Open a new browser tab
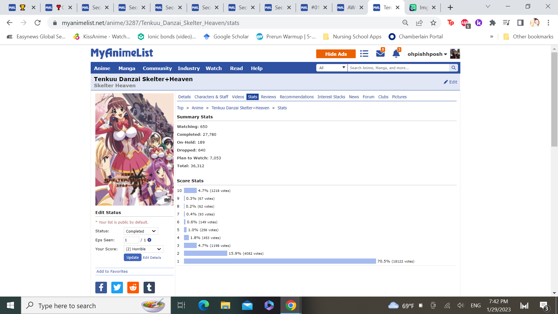This screenshot has width=558, height=314. 450,8
